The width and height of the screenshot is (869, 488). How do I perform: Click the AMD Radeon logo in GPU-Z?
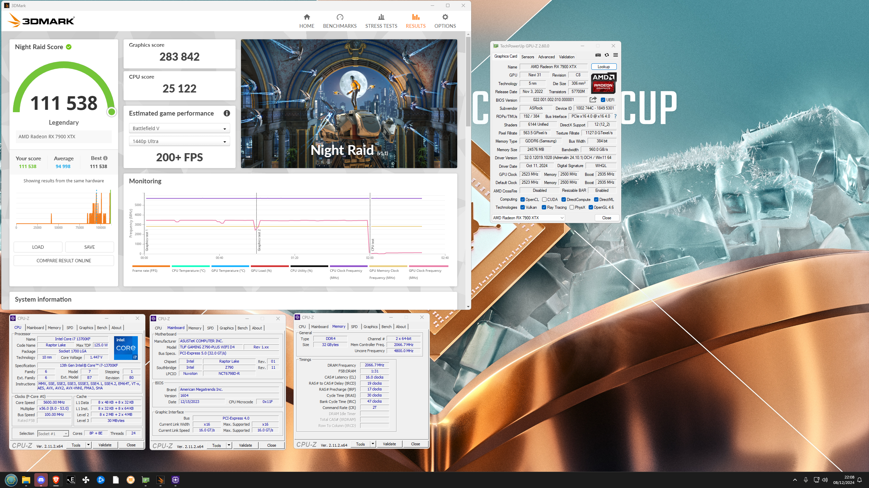coord(604,83)
